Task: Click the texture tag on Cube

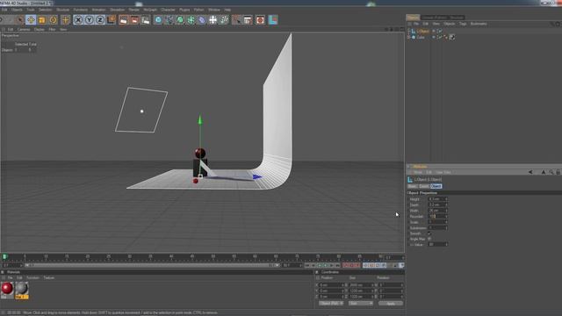Action: tap(452, 37)
